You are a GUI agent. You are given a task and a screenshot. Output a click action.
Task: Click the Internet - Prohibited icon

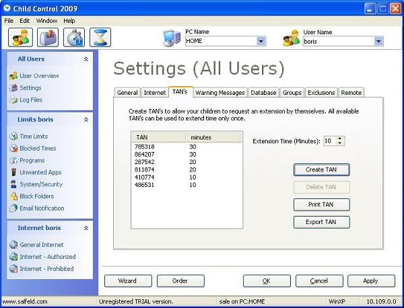[13, 268]
